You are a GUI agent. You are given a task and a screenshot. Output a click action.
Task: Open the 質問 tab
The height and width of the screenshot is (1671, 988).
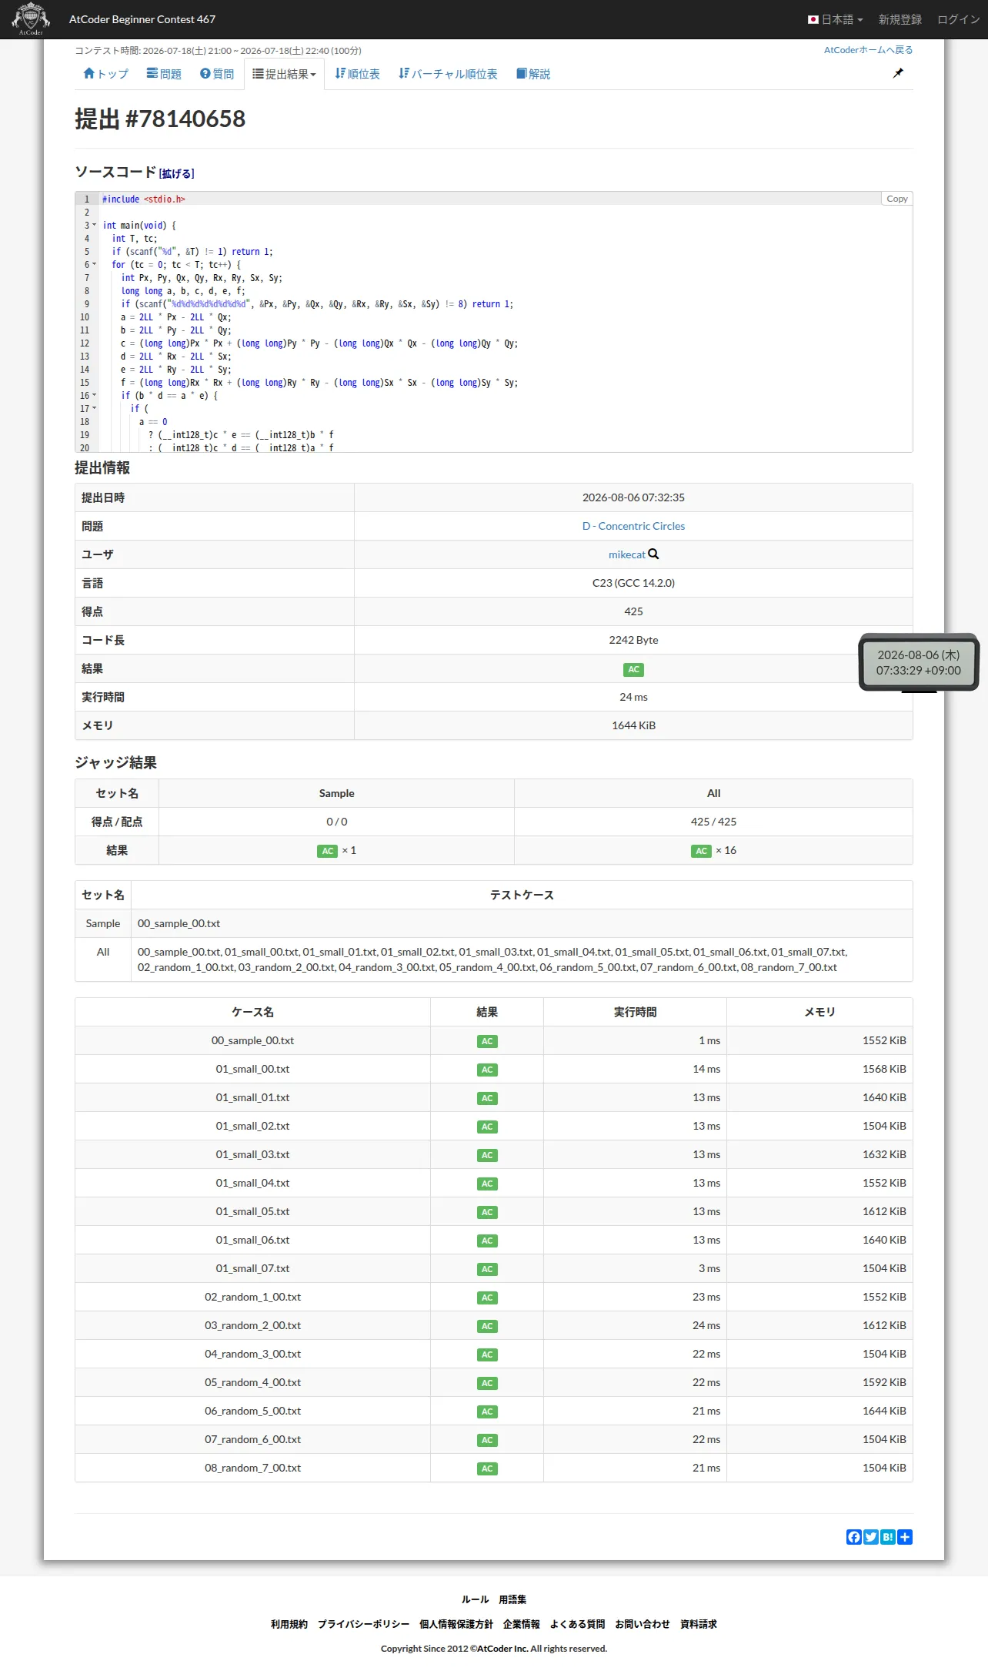click(x=217, y=74)
